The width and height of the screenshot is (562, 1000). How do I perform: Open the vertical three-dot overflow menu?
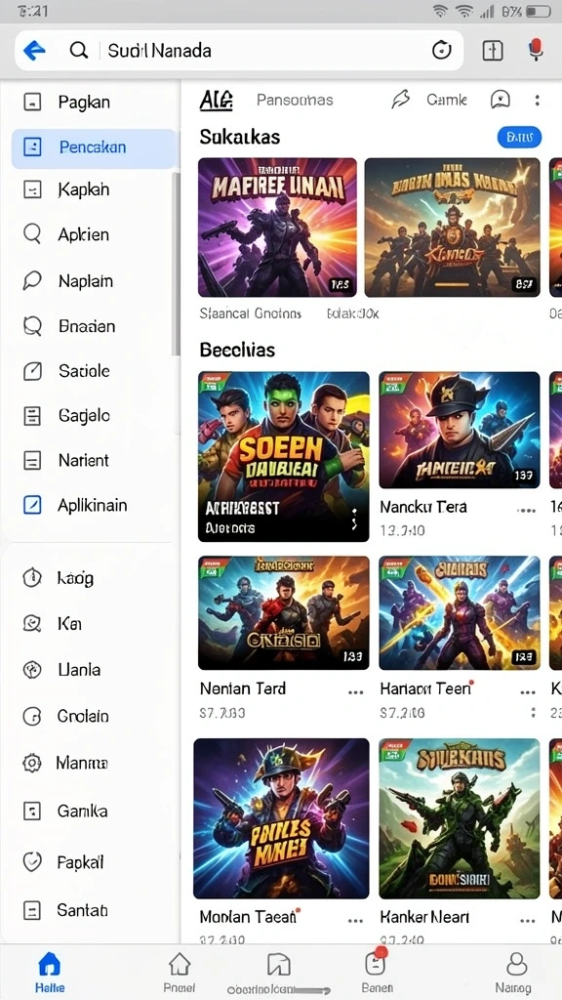(x=538, y=101)
